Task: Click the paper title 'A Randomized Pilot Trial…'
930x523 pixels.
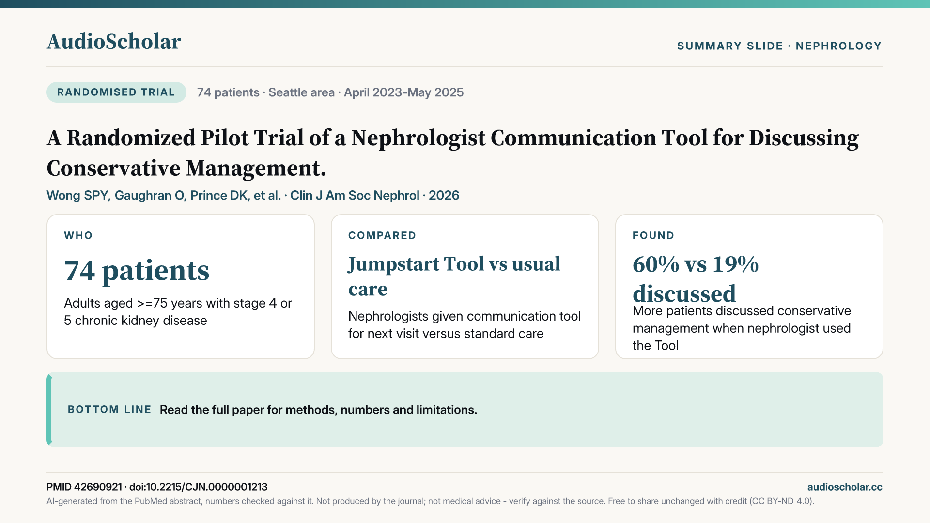Action: 453,153
